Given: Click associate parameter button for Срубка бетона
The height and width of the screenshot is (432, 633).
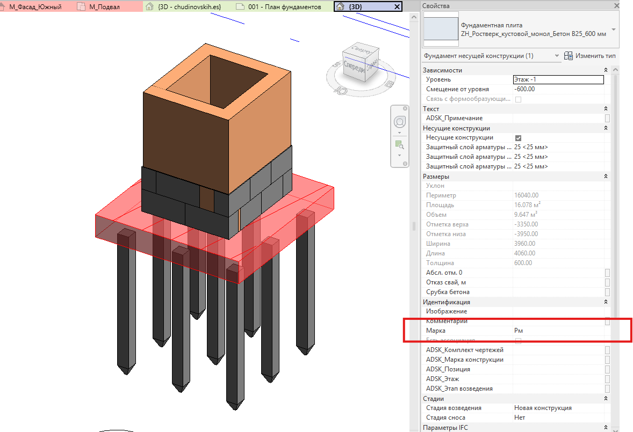Looking at the screenshot, I should (607, 292).
